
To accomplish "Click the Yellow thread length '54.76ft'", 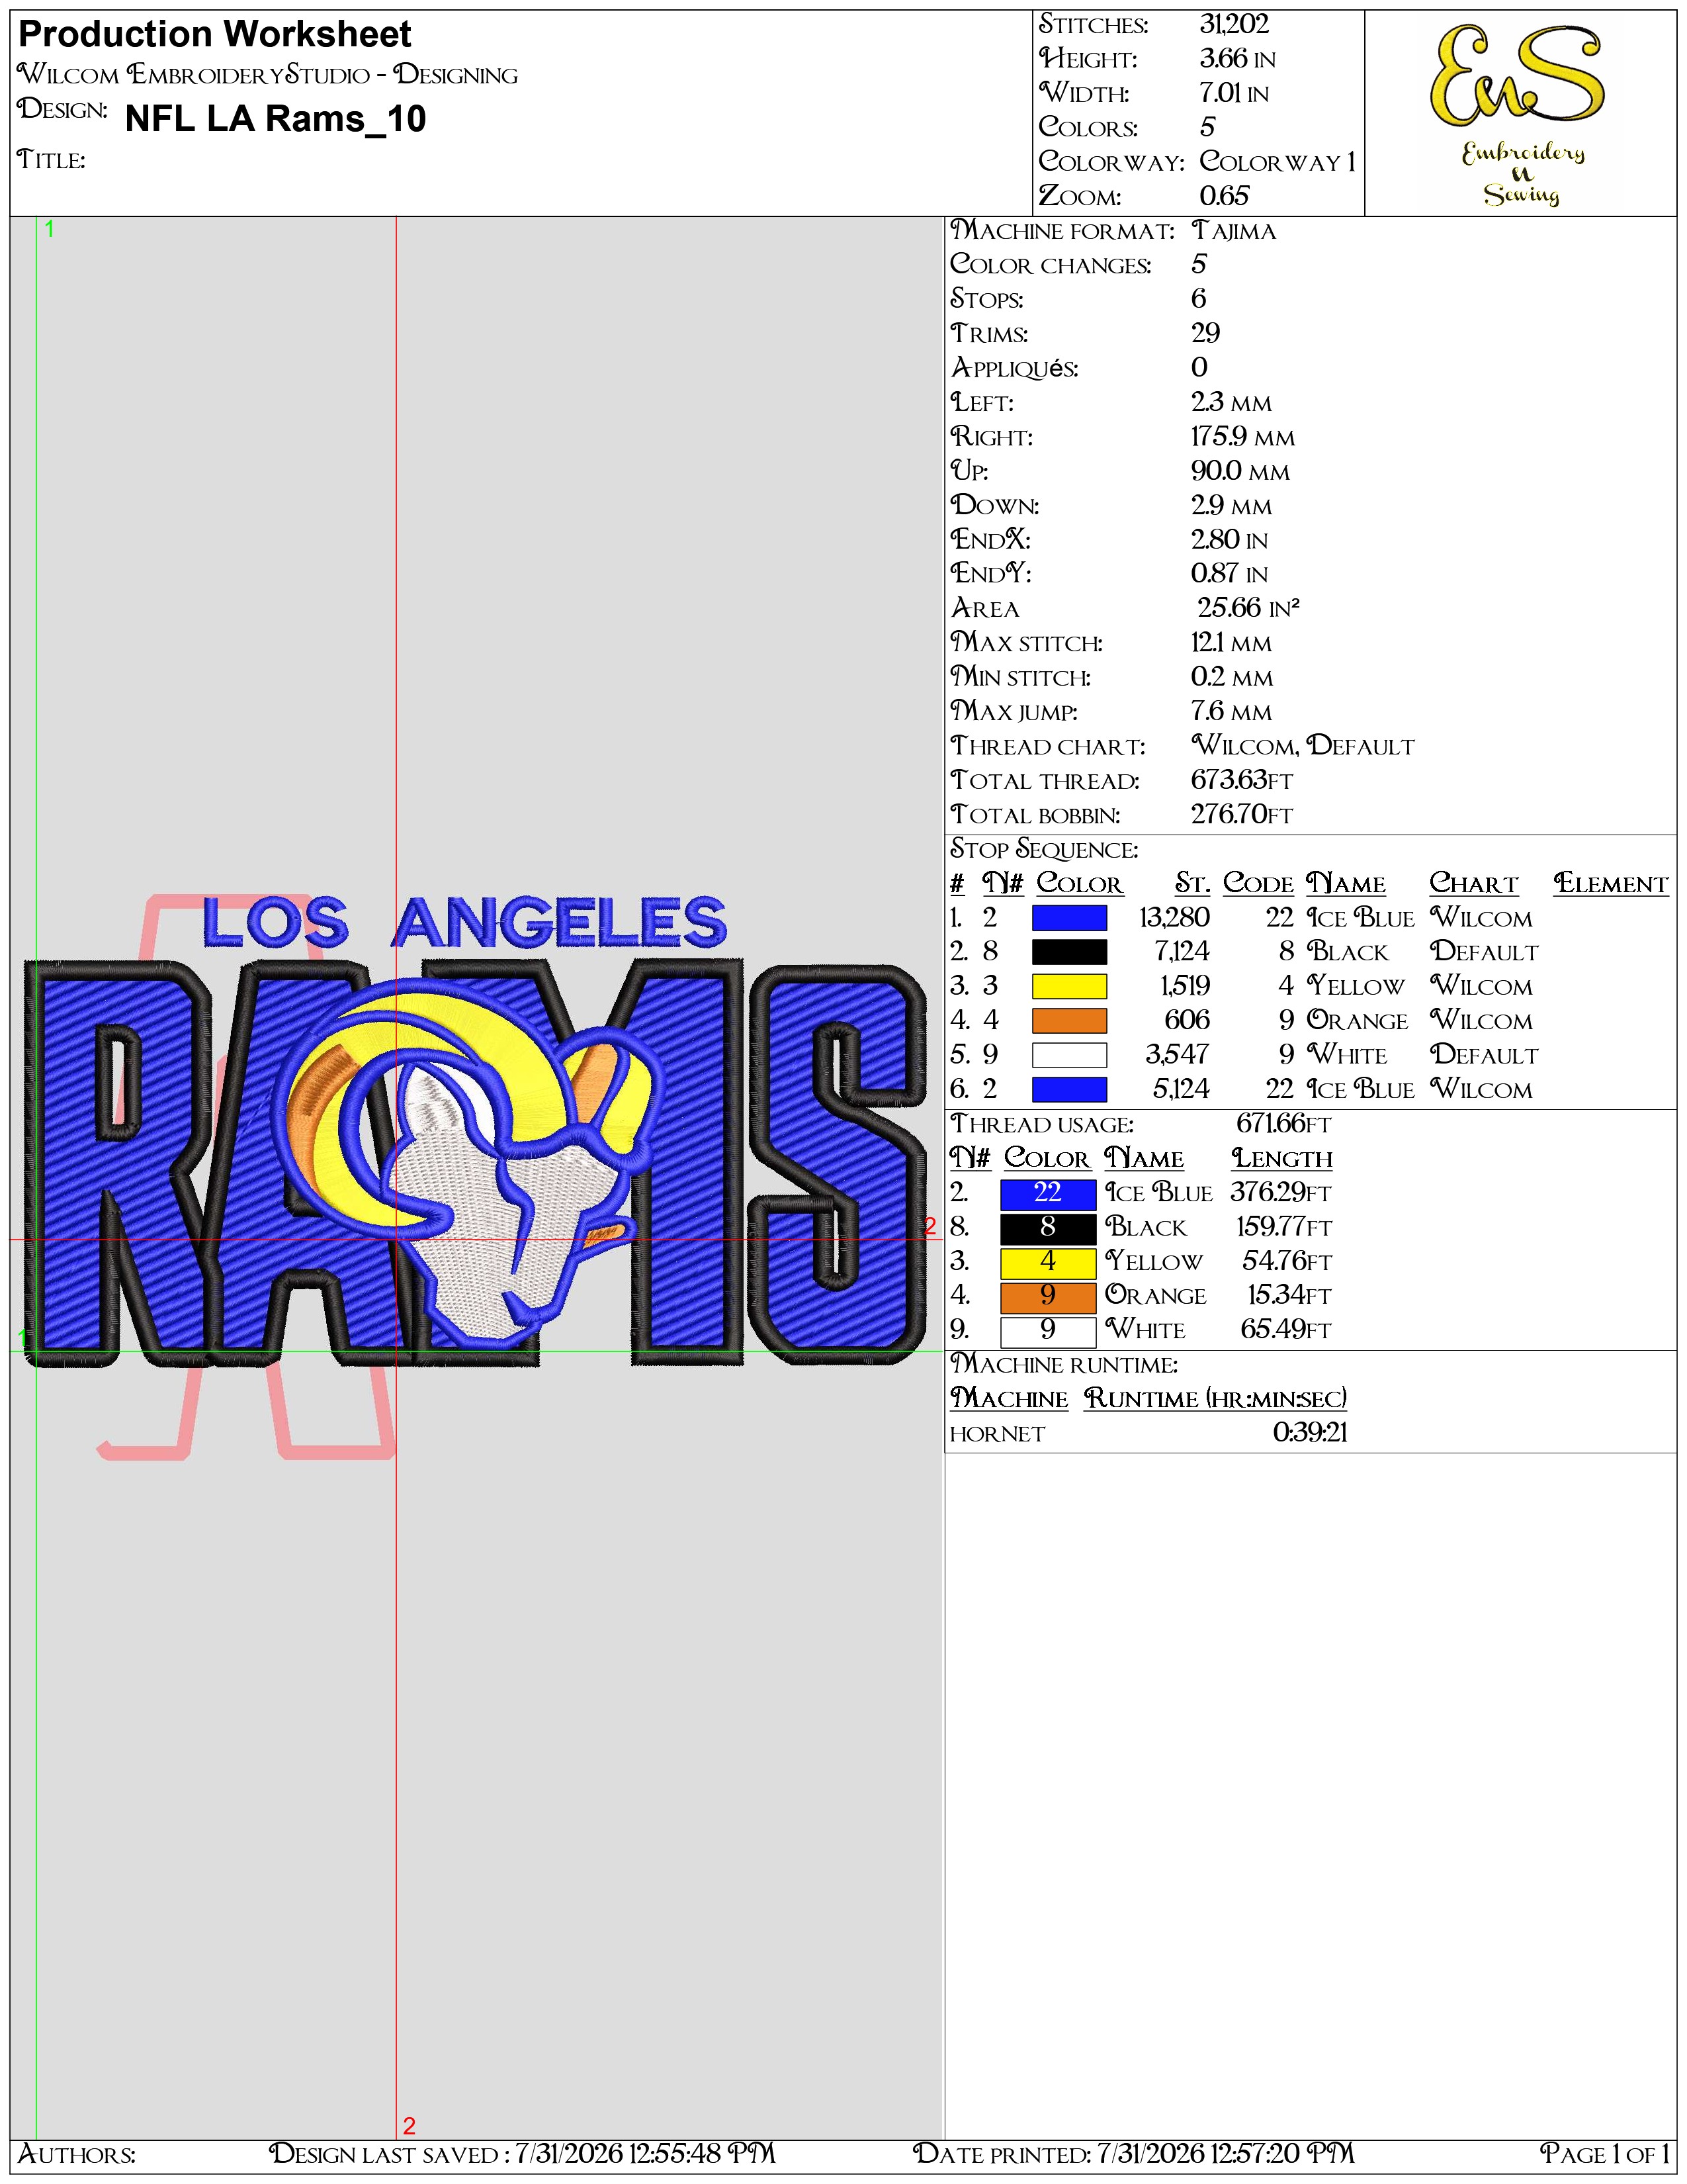I will pos(1287,1262).
